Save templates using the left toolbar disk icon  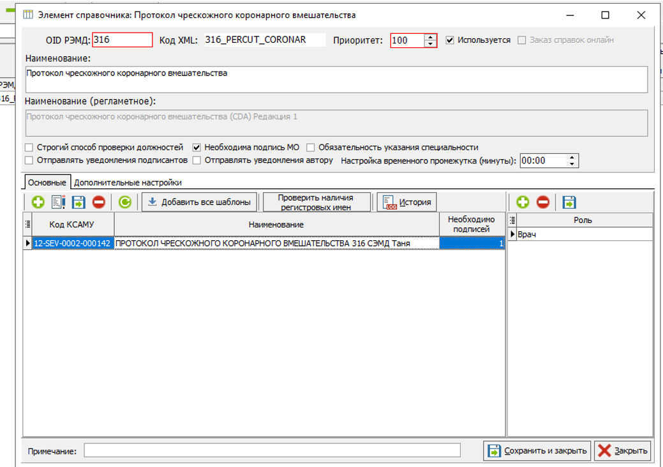tap(78, 202)
